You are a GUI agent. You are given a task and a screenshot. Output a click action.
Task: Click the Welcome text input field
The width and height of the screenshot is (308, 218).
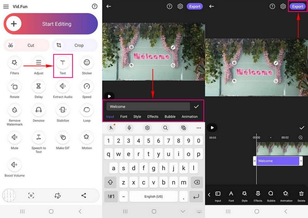[x=148, y=107]
